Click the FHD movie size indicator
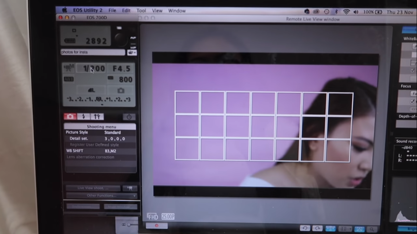Viewport: 417px width, 234px height. [152, 216]
